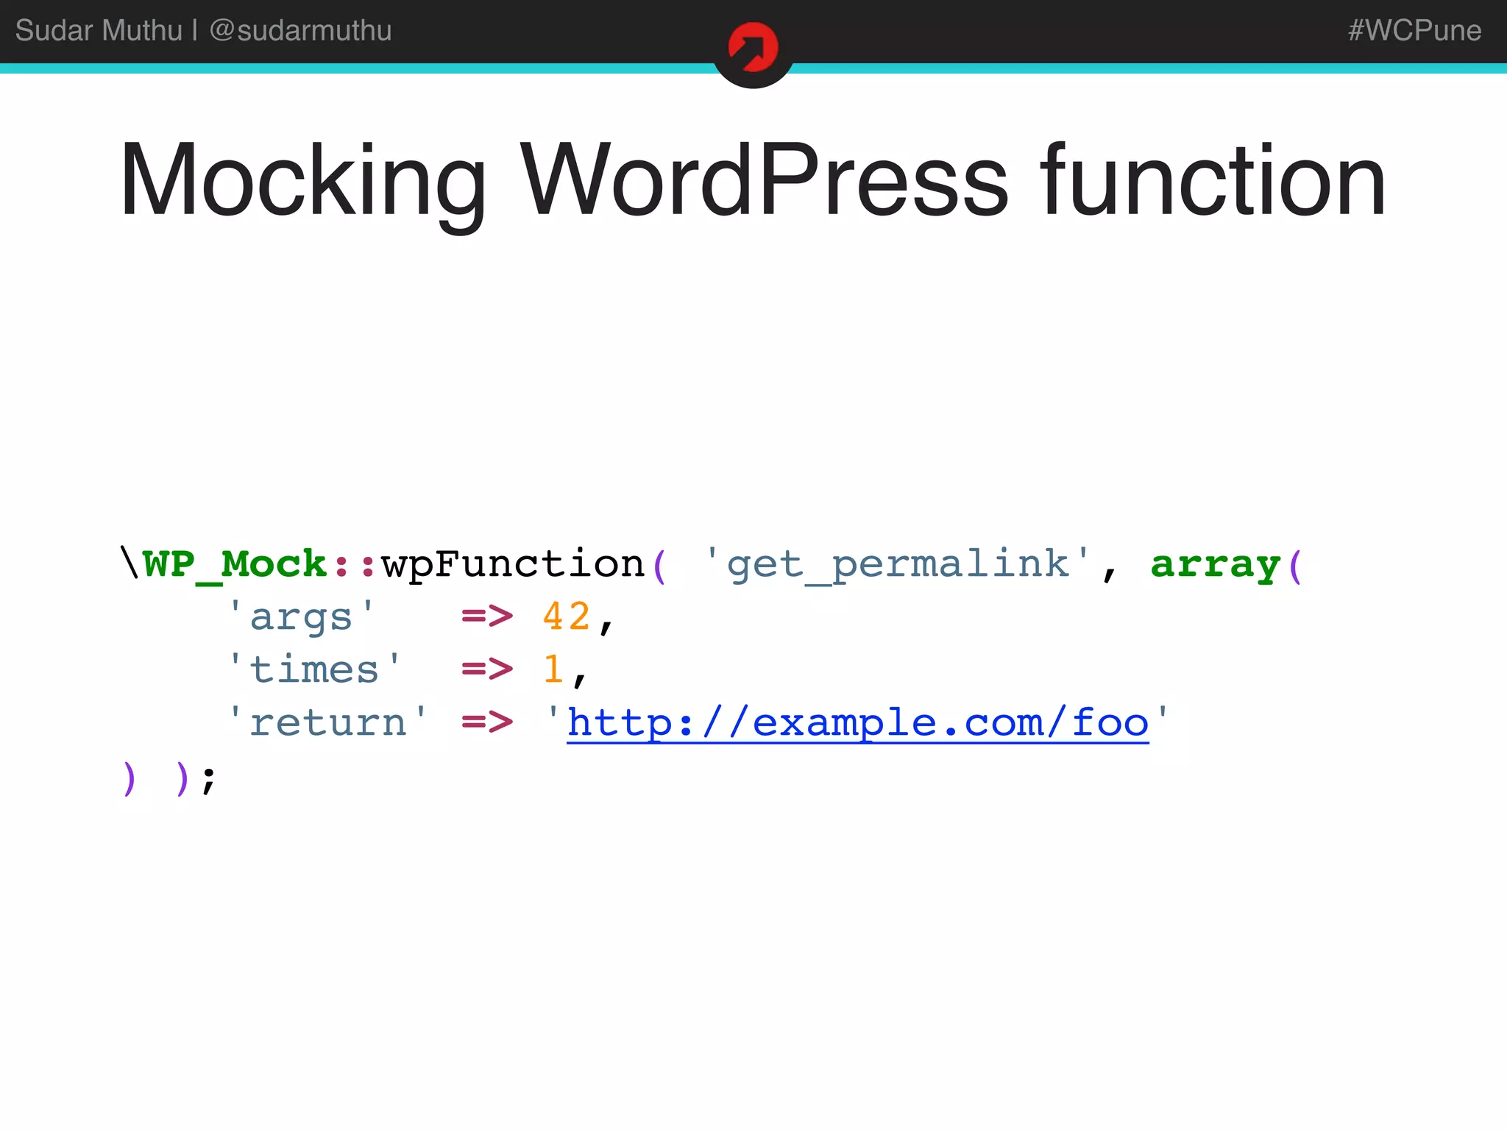Open the http://example.com/foo link
The width and height of the screenshot is (1507, 1130).
(858, 722)
